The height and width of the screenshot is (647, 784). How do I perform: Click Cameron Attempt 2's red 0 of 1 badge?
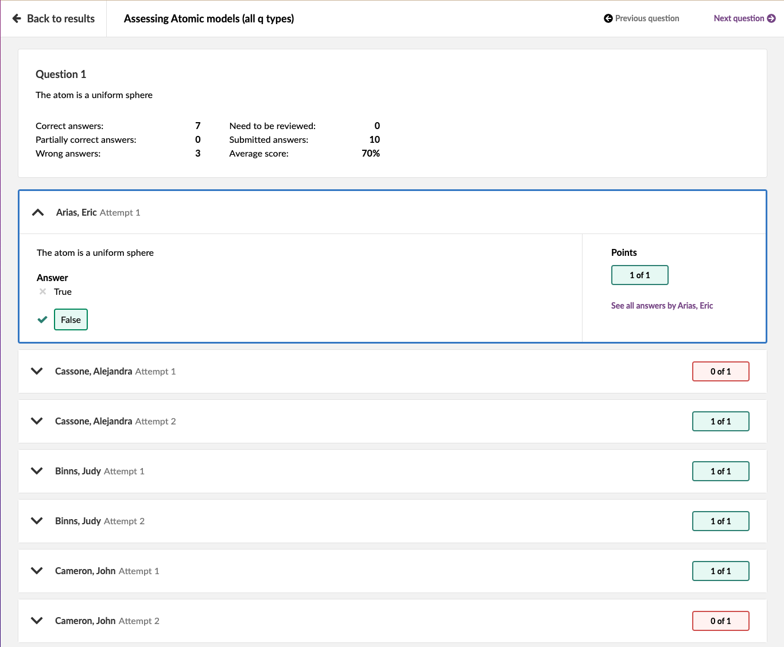click(x=720, y=621)
